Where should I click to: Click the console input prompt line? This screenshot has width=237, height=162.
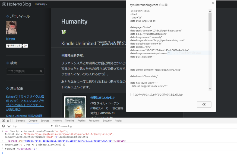(x=118, y=153)
